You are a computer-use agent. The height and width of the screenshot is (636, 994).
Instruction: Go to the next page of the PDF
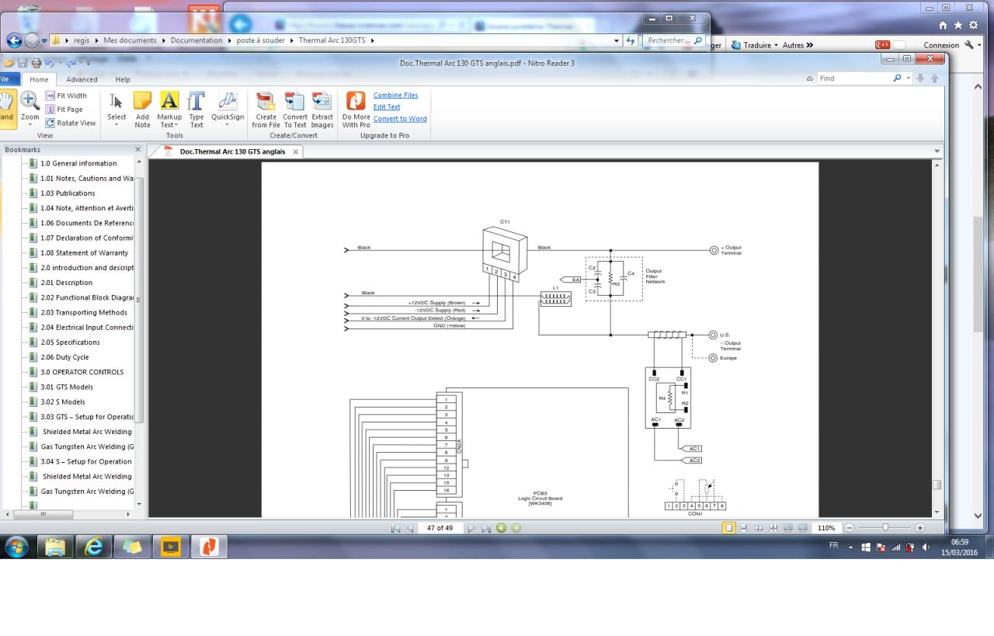click(x=471, y=528)
